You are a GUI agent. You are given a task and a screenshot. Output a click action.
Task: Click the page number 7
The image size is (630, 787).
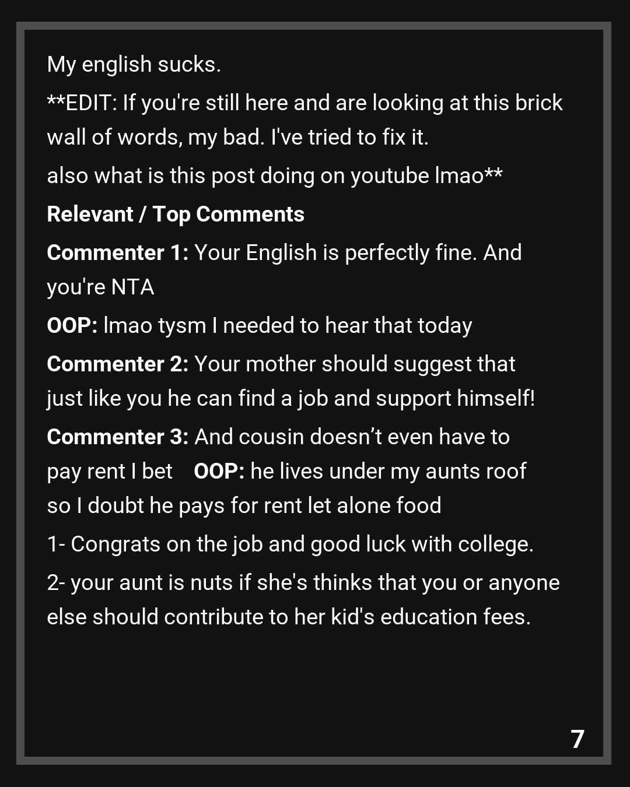click(x=577, y=739)
